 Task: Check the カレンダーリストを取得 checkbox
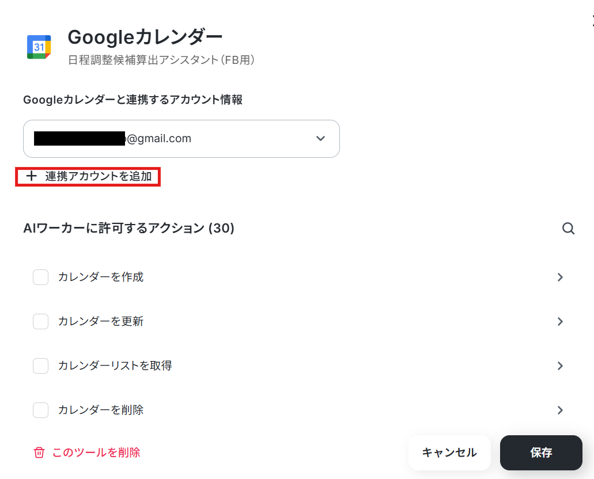click(40, 366)
